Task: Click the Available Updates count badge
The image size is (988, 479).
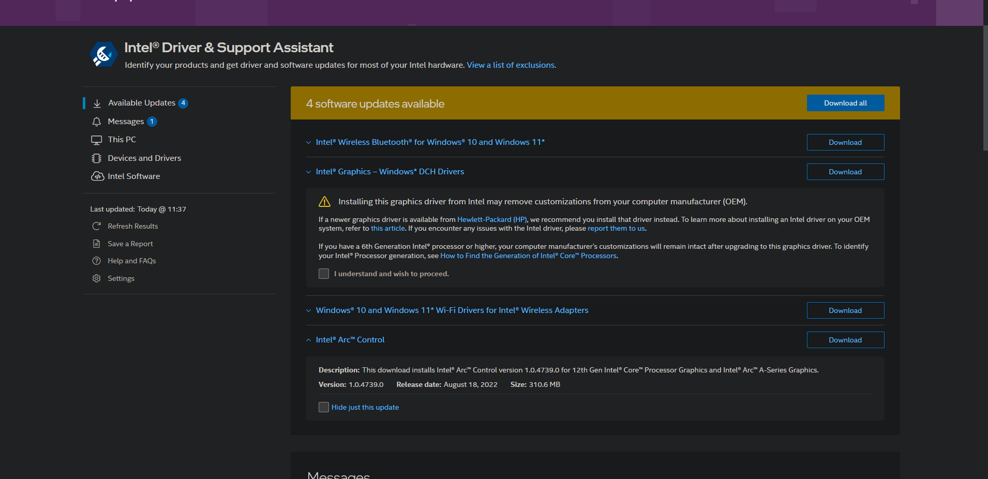Action: click(183, 103)
